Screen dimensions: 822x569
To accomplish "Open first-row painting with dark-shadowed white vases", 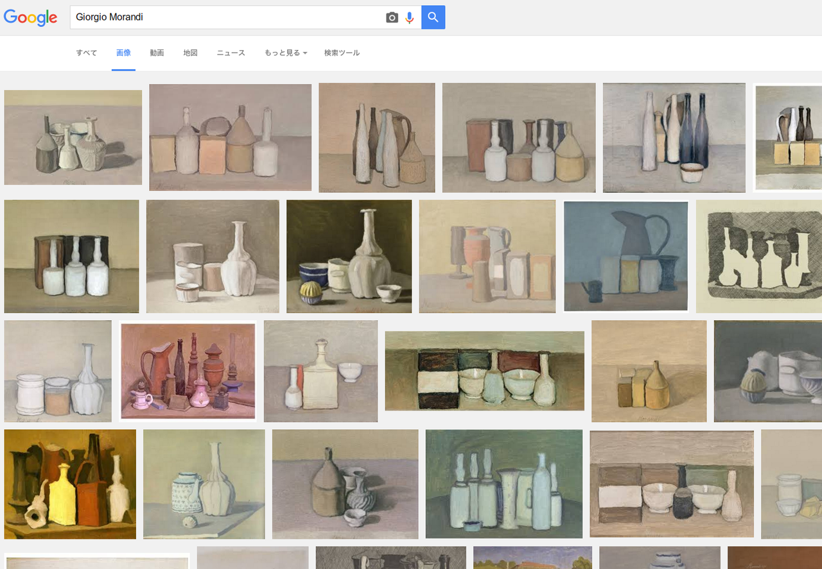I will click(x=73, y=137).
